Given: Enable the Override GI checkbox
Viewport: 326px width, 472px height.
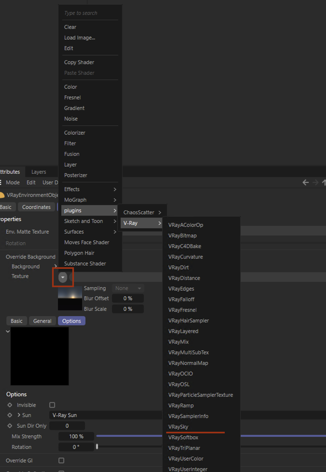Looking at the screenshot, I should [x=61, y=461].
